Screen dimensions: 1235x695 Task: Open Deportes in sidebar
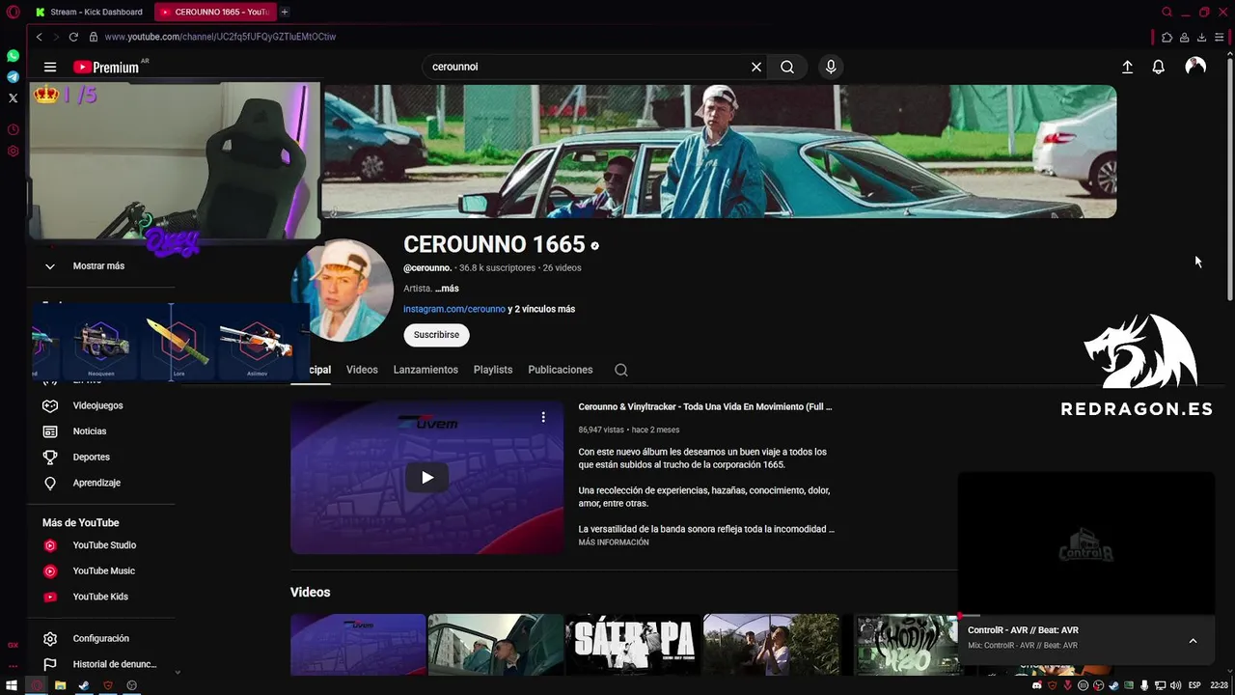[x=92, y=458]
